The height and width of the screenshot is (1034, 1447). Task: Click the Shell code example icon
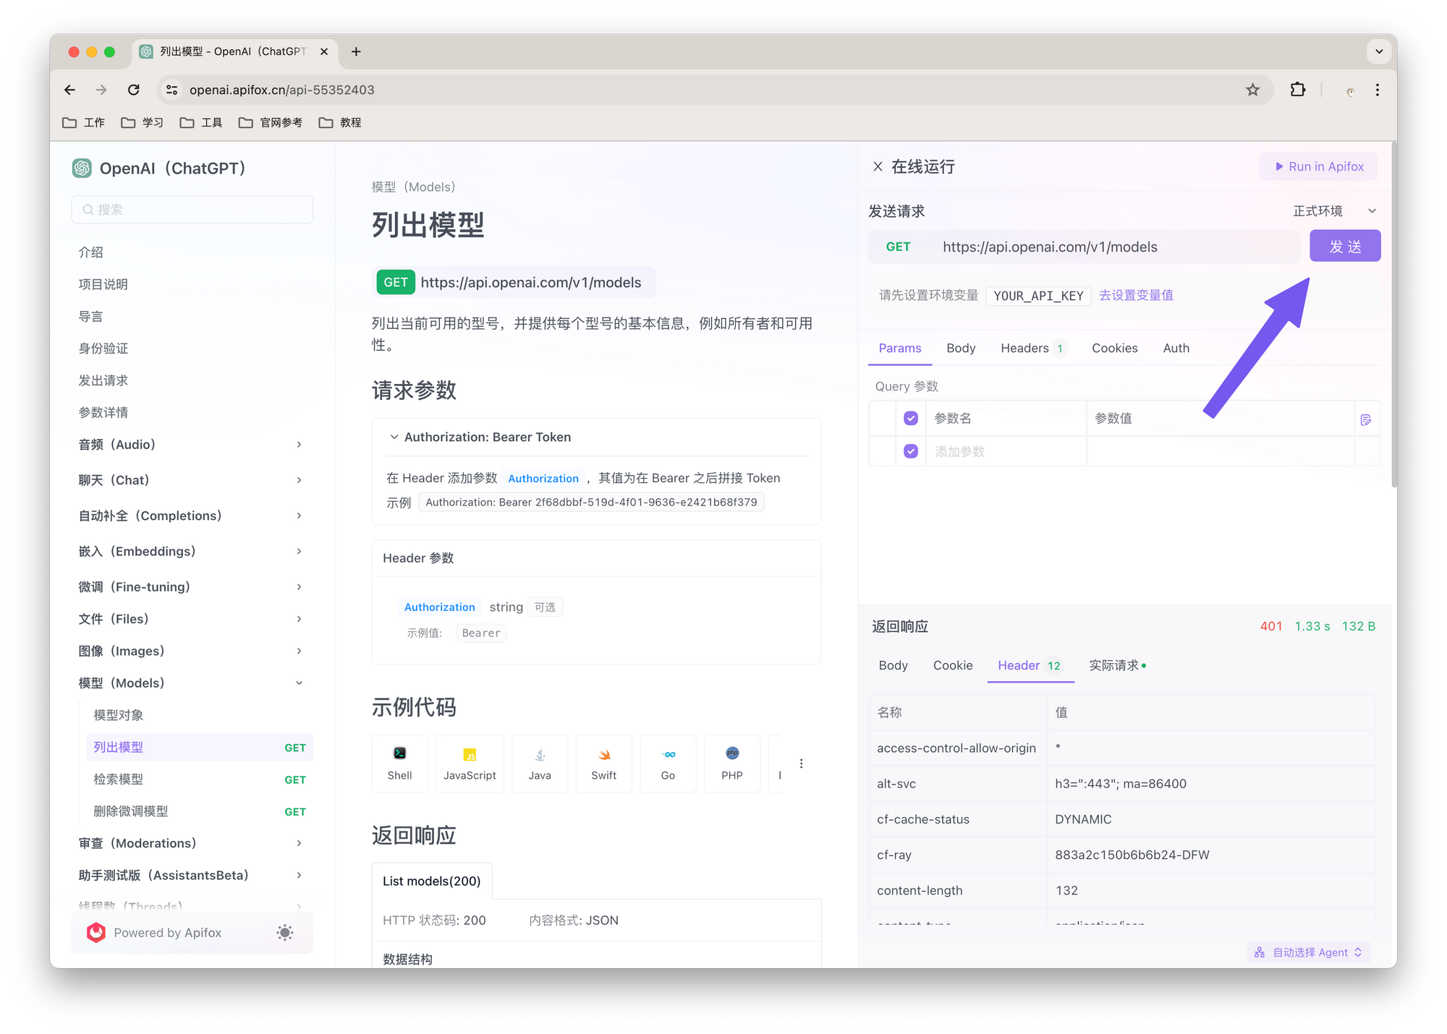coord(399,759)
